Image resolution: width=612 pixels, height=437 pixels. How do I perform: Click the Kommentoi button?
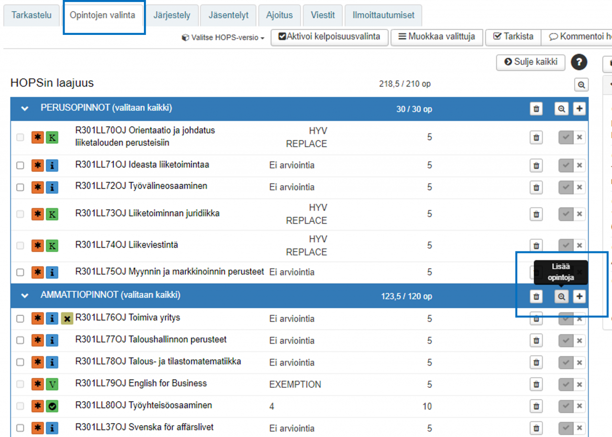point(577,37)
